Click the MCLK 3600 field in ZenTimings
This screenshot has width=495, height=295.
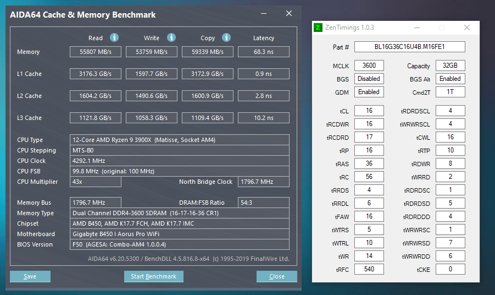pos(369,65)
